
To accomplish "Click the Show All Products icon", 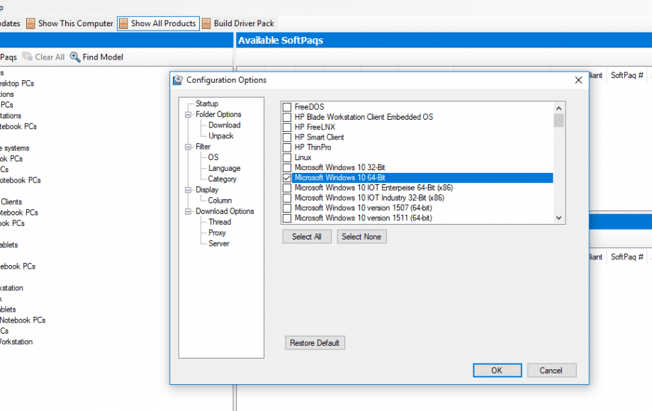I will point(123,23).
